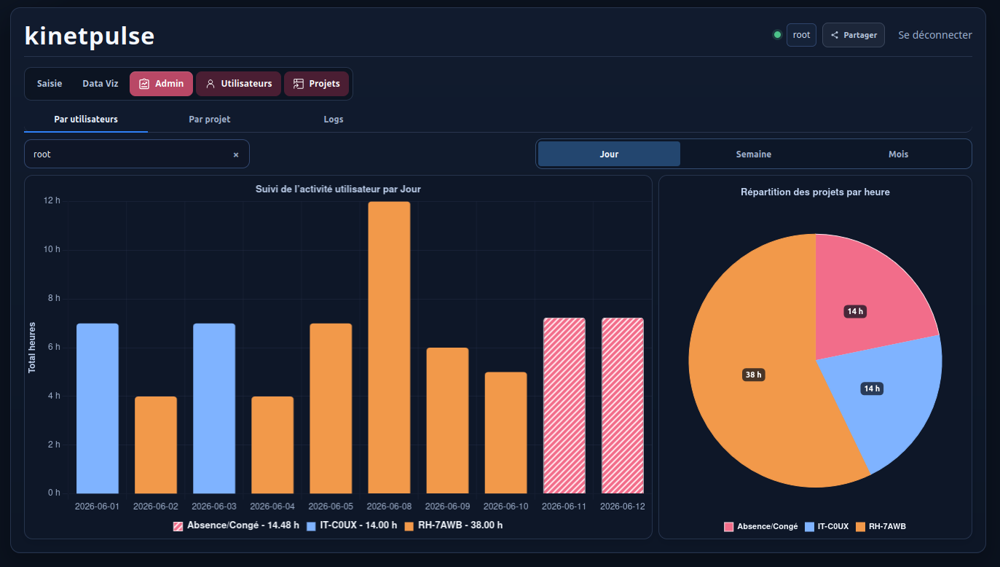Click the tallest bar for 2026-06-08

pyautogui.click(x=389, y=348)
